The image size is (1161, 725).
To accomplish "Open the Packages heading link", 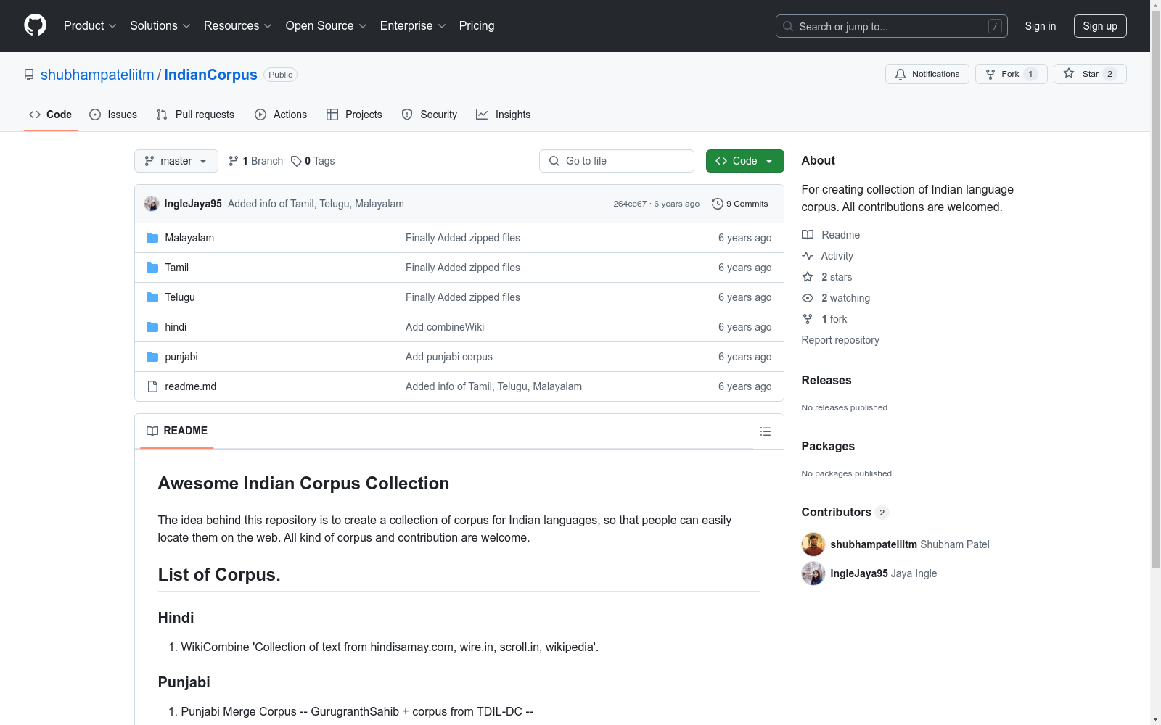I will click(x=828, y=446).
